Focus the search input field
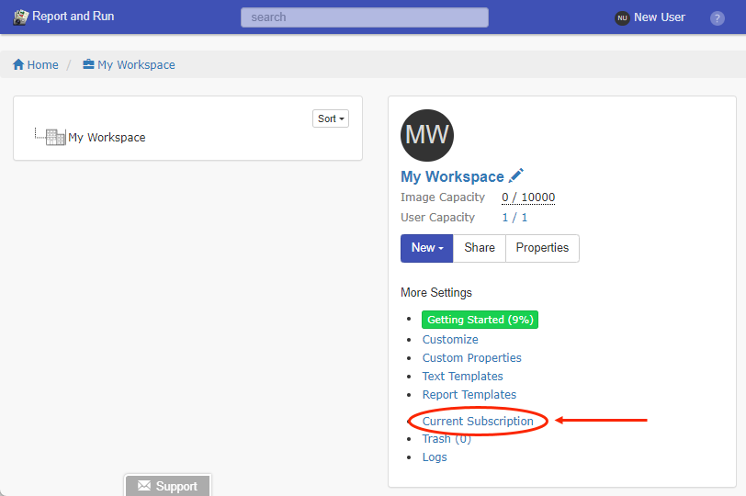746x496 pixels. [x=365, y=17]
